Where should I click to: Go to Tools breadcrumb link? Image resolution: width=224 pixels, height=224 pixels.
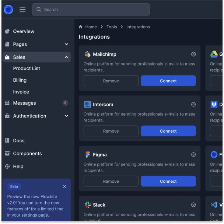(x=112, y=27)
